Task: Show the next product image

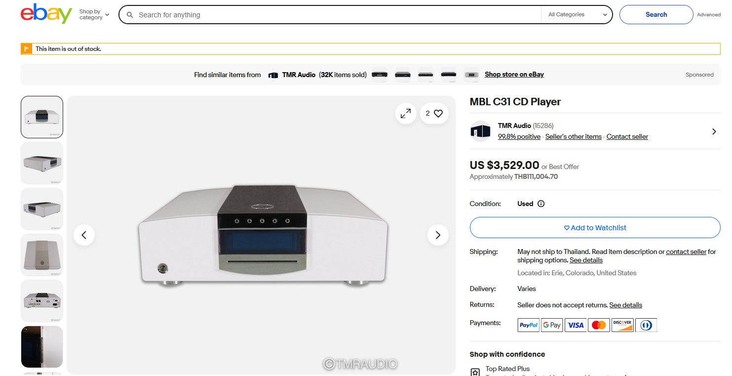Action: [437, 235]
